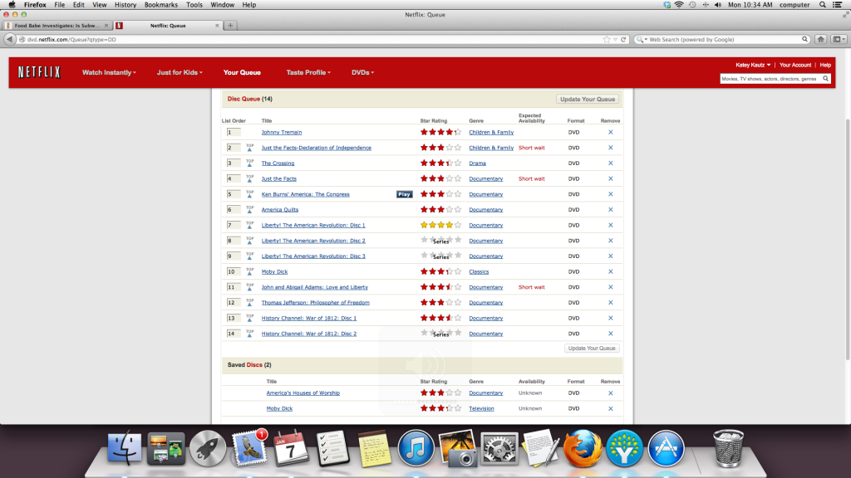
Task: Click the Web Search Google field
Action: coord(725,40)
